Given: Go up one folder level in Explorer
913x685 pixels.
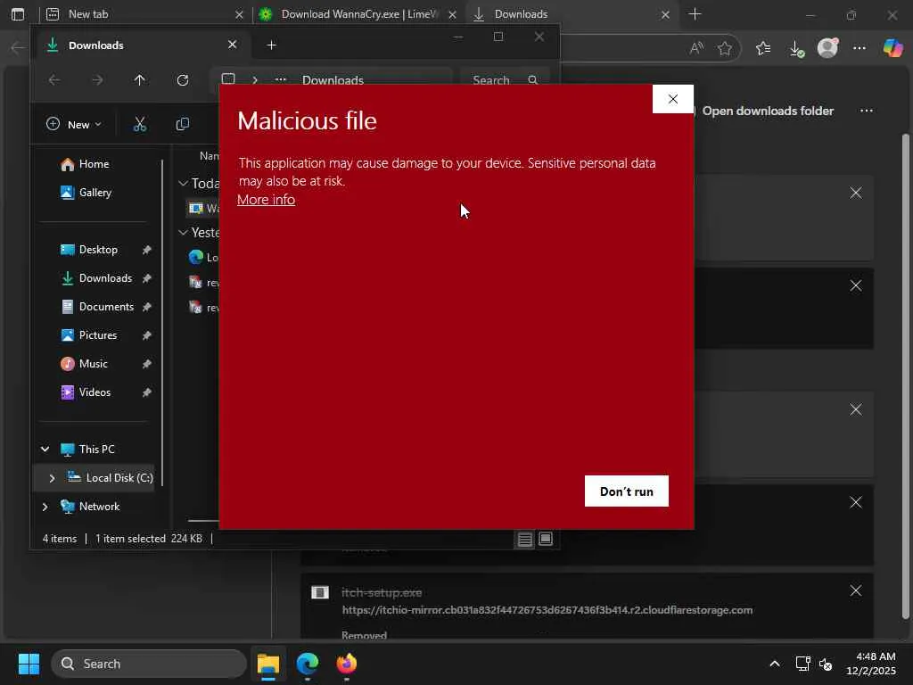Looking at the screenshot, I should (x=140, y=80).
